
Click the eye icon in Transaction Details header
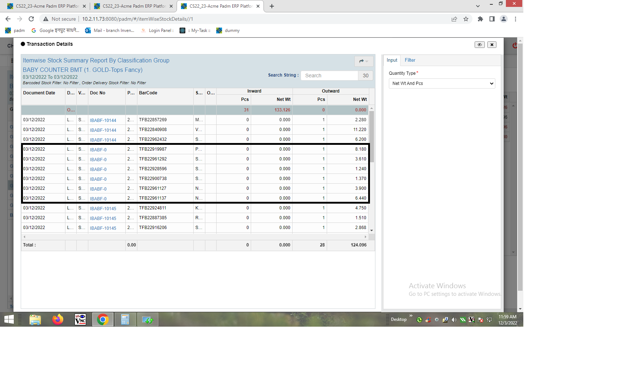point(479,45)
